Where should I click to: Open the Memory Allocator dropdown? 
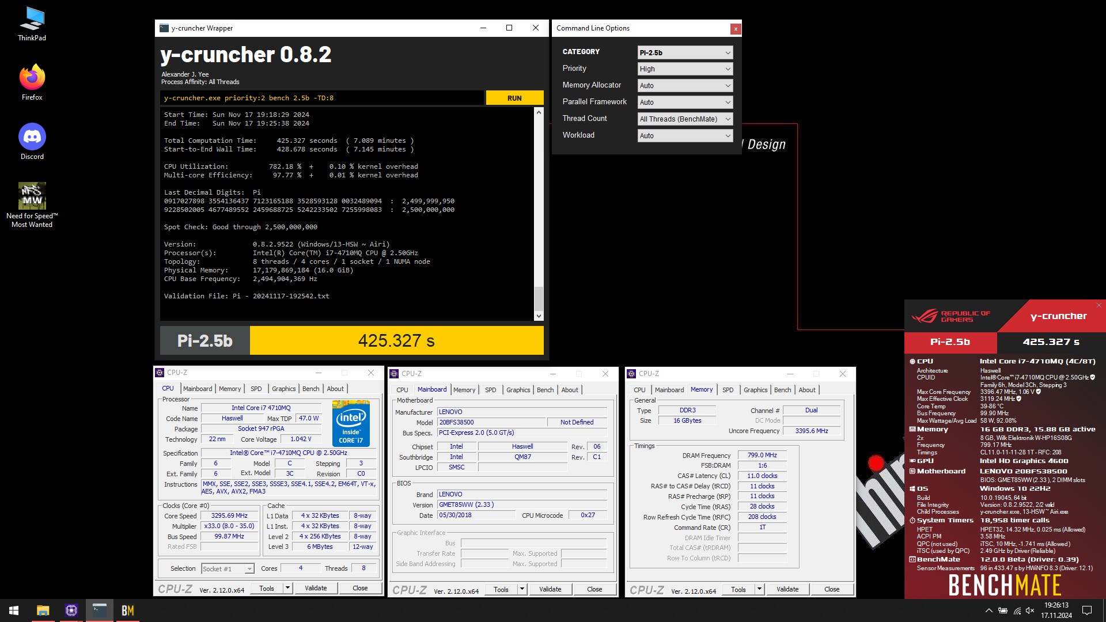[685, 86]
